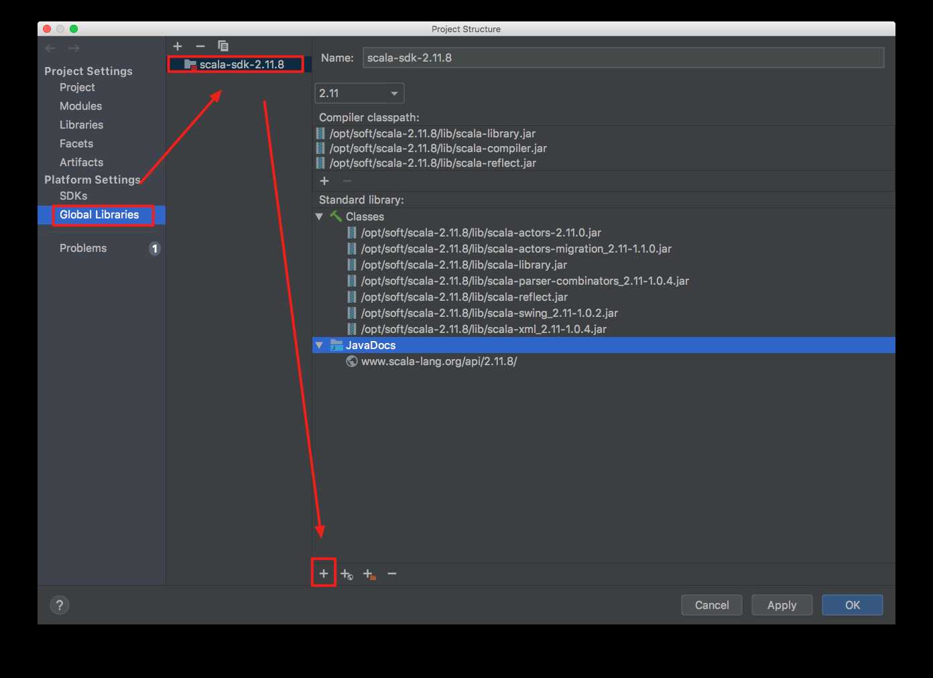This screenshot has width=933, height=678.
Task: Click the Name input field
Action: [x=623, y=58]
